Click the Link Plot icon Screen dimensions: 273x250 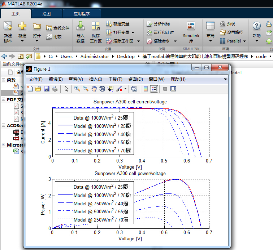pos(134,89)
